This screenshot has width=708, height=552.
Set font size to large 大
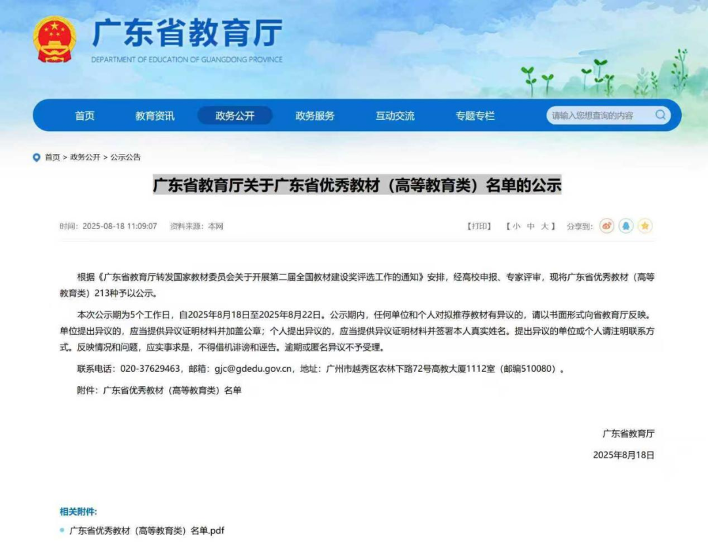544,226
